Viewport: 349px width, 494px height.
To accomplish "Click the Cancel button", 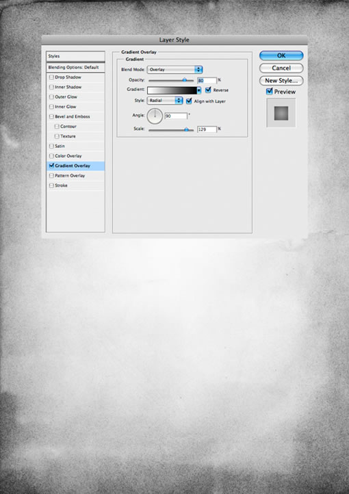I will pyautogui.click(x=281, y=68).
